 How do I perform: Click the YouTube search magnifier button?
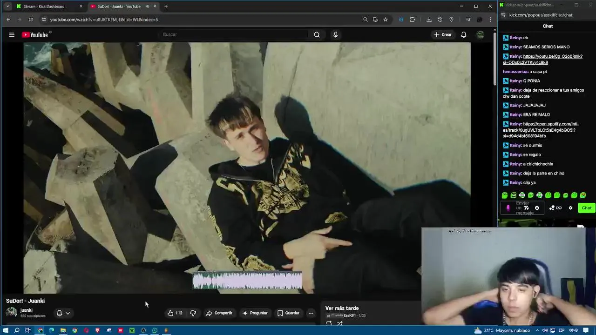pos(317,34)
